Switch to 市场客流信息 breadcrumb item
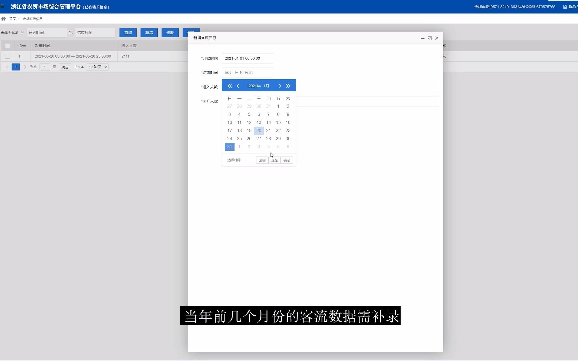Image resolution: width=578 pixels, height=361 pixels. (x=32, y=19)
